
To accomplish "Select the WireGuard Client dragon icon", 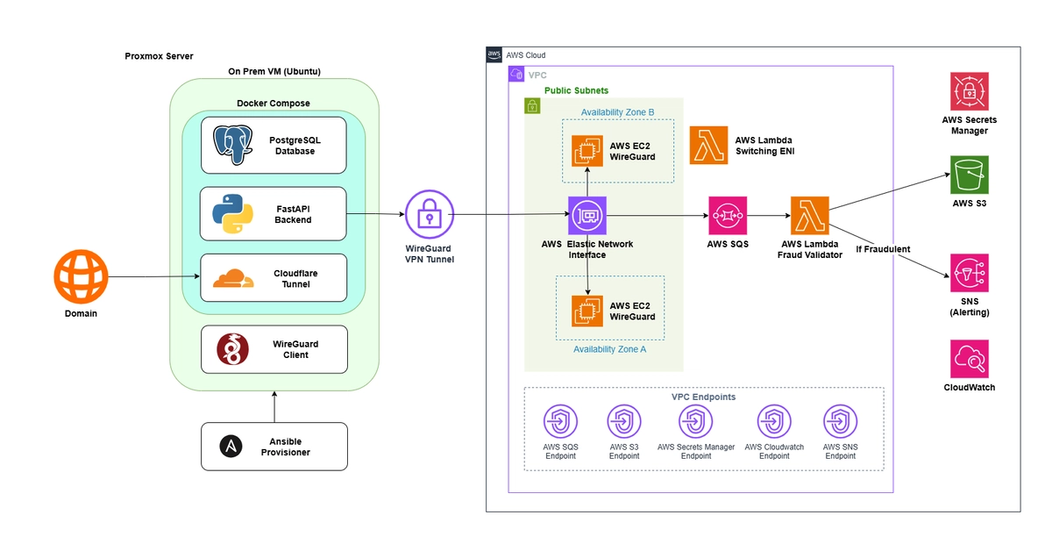I will point(233,349).
